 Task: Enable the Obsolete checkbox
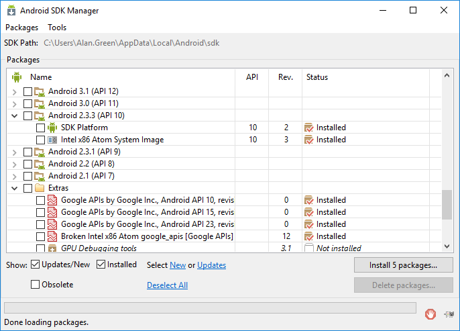click(x=36, y=285)
